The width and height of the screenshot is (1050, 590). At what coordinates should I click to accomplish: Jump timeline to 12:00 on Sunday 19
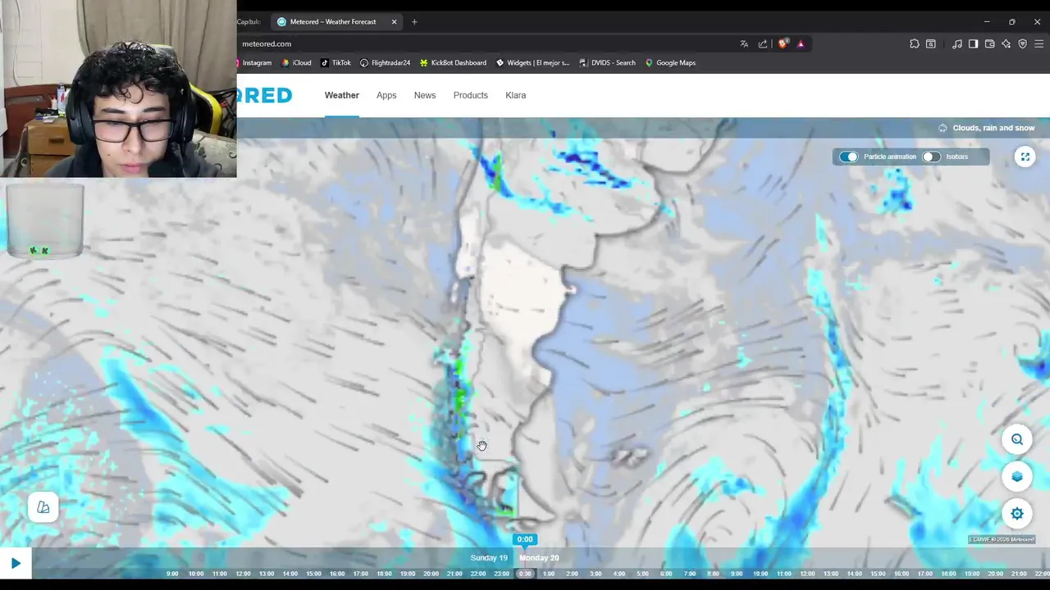pyautogui.click(x=243, y=574)
